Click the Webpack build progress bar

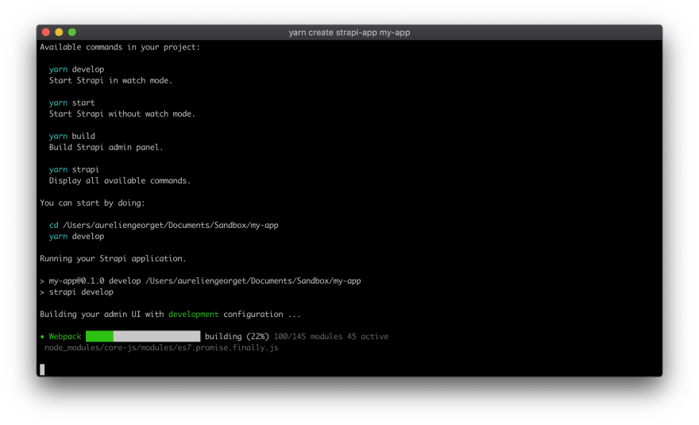(x=143, y=336)
